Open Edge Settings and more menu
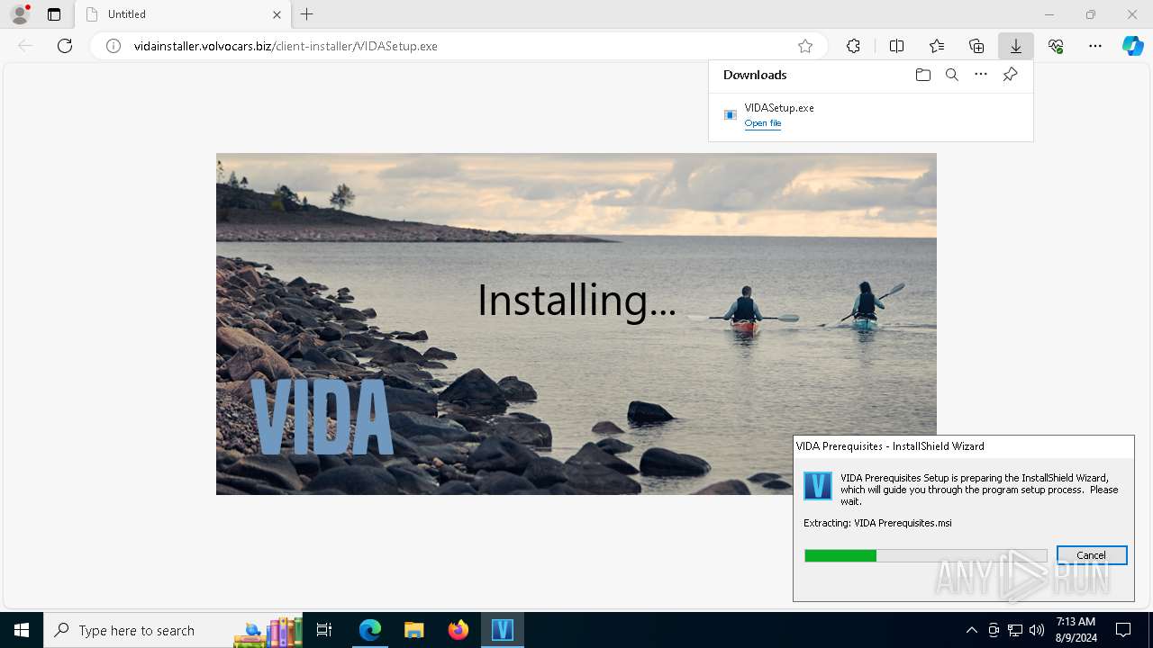This screenshot has height=648, width=1153. point(1095,46)
